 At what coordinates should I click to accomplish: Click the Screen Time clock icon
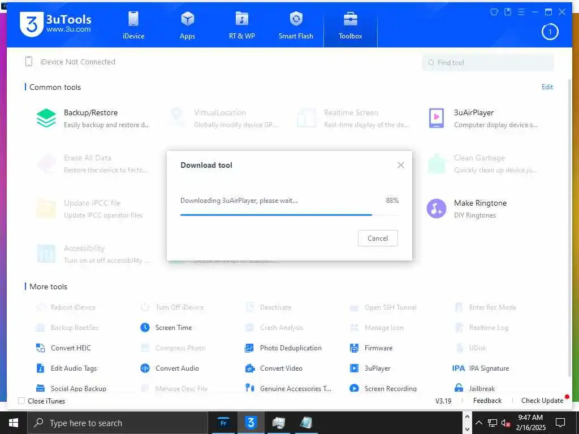[145, 327]
